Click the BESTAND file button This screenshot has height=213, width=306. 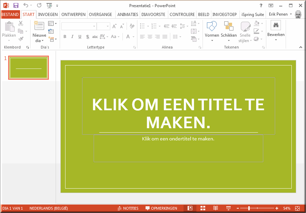click(10, 15)
